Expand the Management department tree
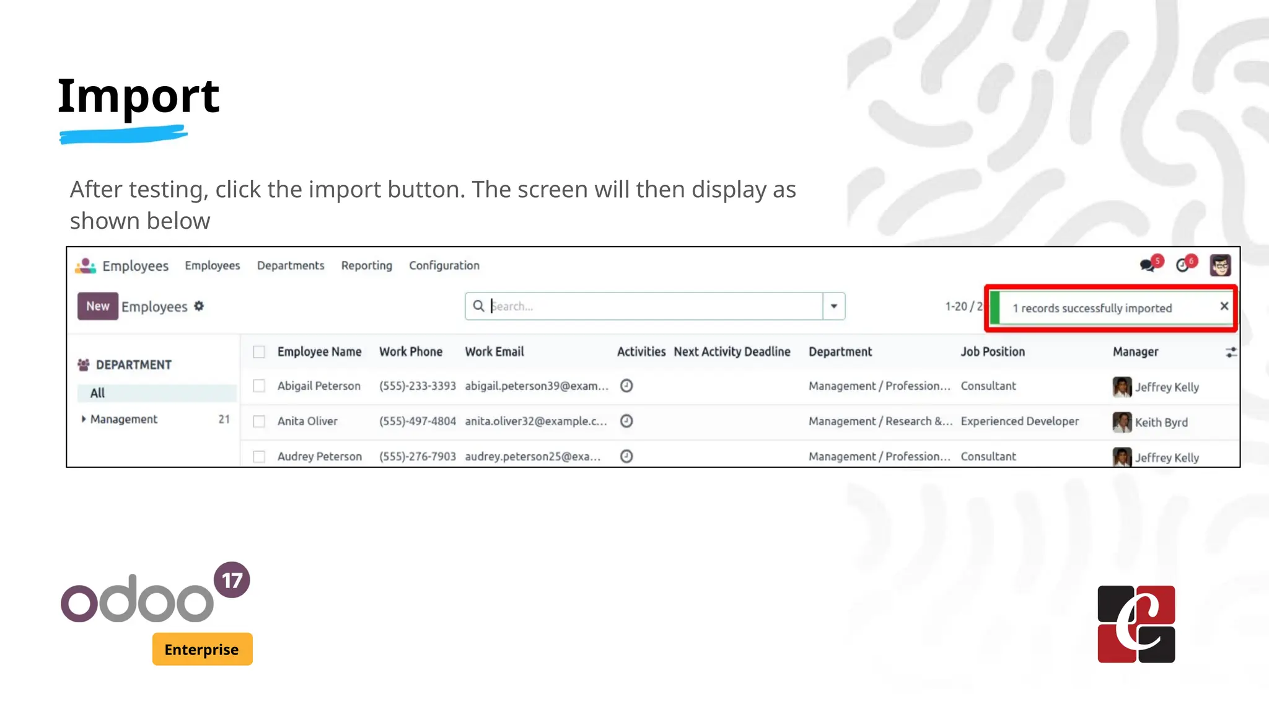The height and width of the screenshot is (714, 1269). click(x=84, y=419)
